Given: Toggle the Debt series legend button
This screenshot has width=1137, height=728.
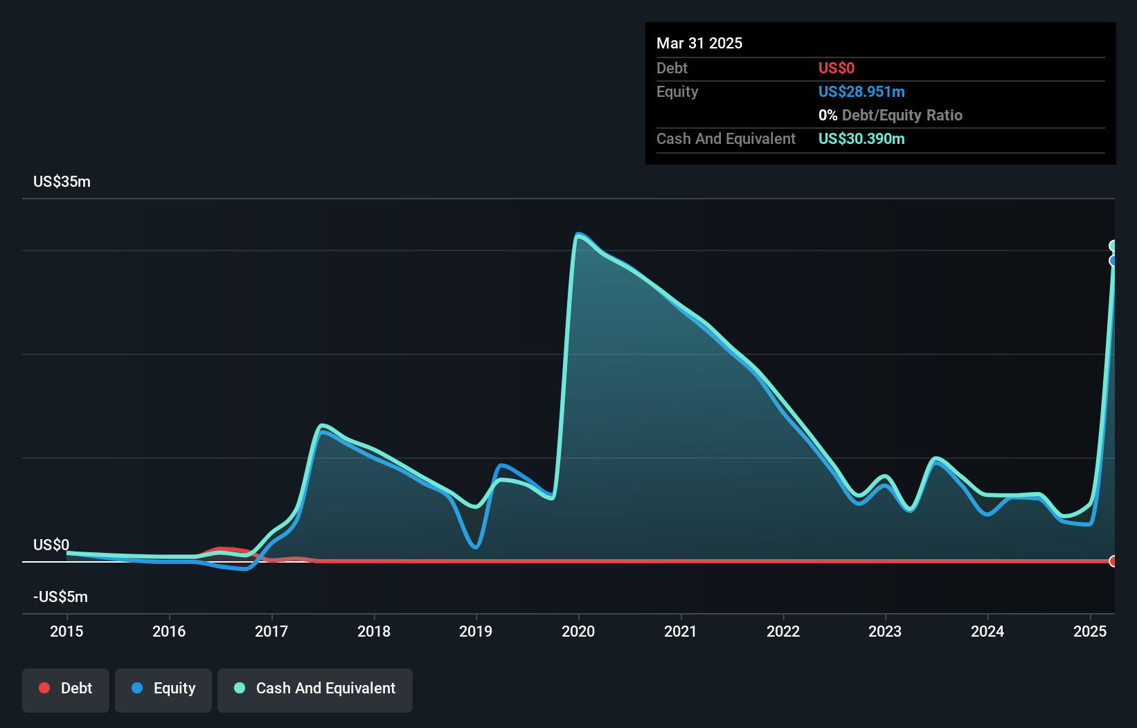Looking at the screenshot, I should (66, 690).
